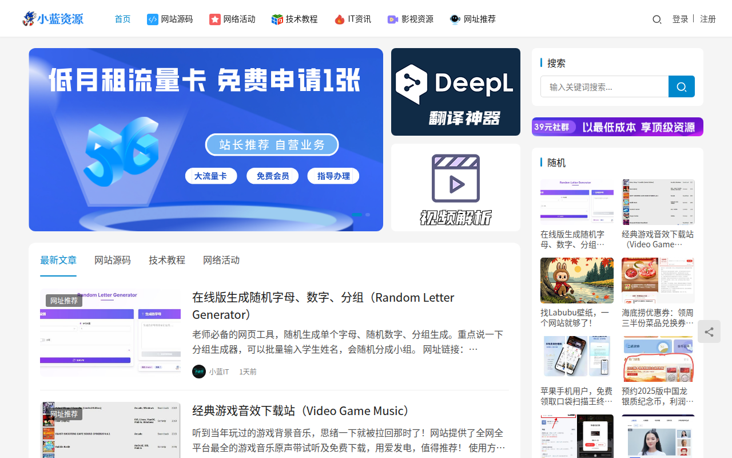This screenshot has height=458, width=732.
Task: Open sidebar link 找Labubu壁纸，一个网站就够了
Action: (577, 318)
